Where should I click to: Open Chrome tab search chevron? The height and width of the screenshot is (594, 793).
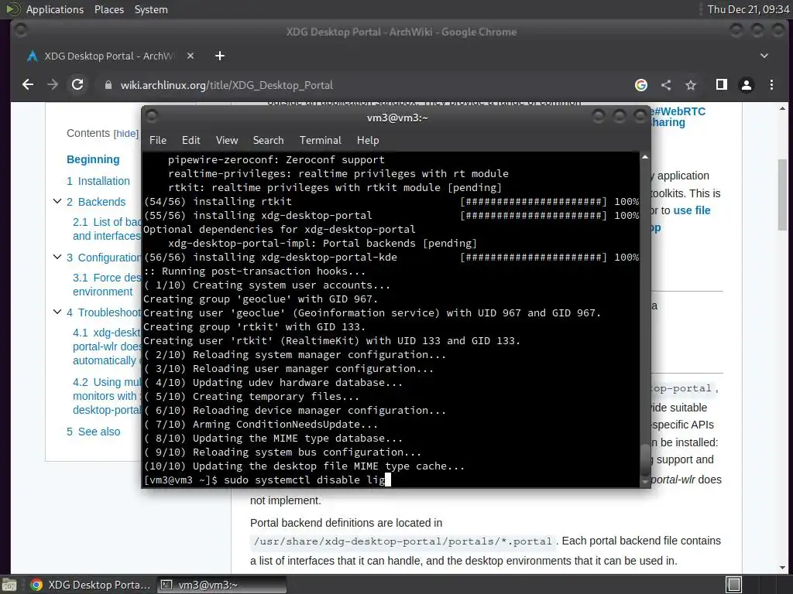pyautogui.click(x=764, y=56)
